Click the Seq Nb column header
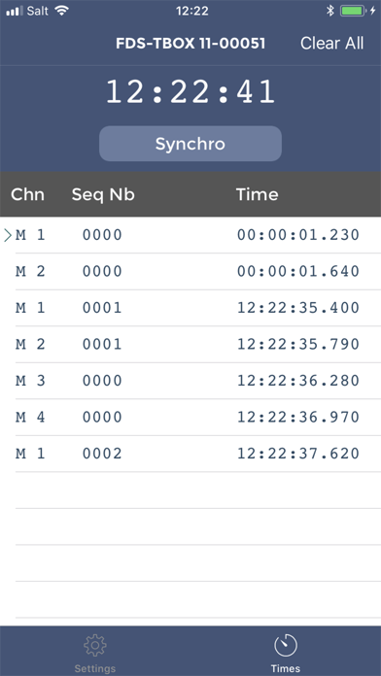 click(103, 195)
